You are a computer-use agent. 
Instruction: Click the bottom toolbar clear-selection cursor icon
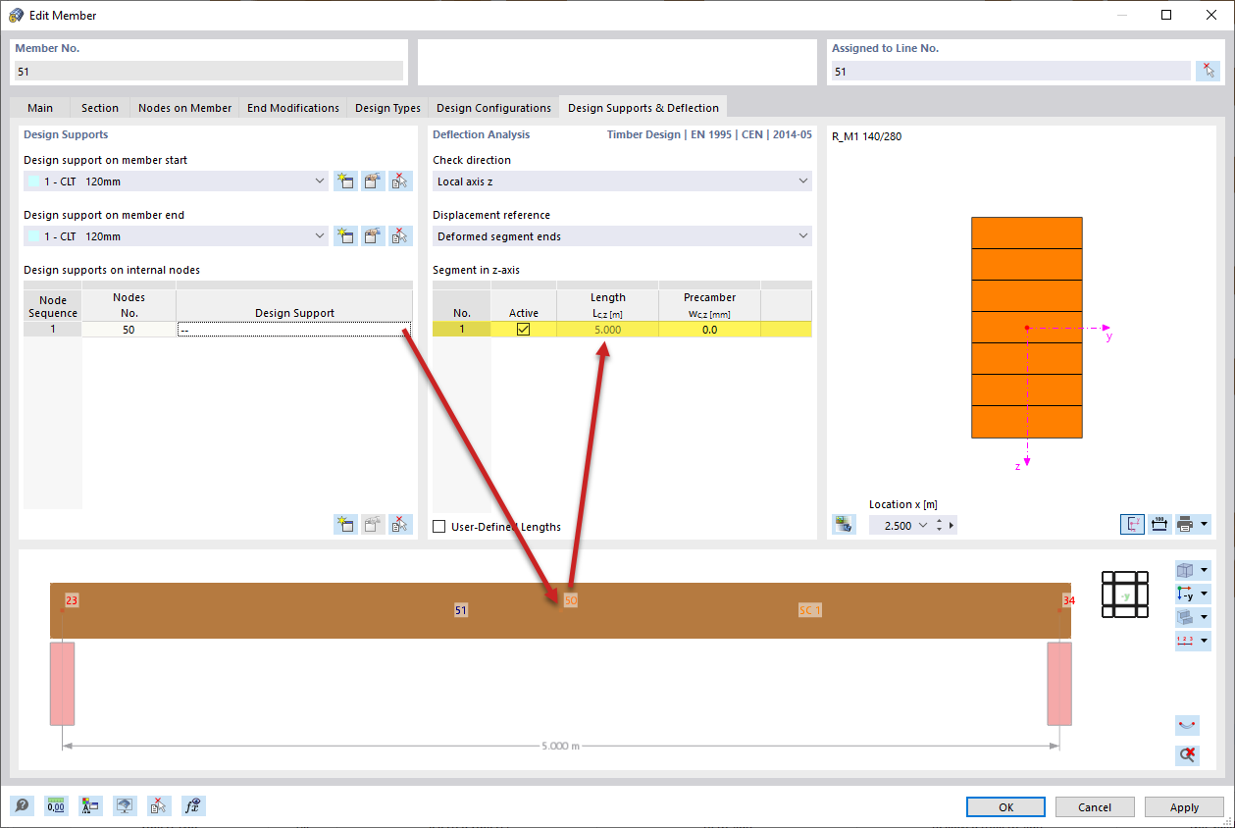[x=159, y=806]
